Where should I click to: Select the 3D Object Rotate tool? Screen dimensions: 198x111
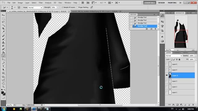click(x=3, y=77)
